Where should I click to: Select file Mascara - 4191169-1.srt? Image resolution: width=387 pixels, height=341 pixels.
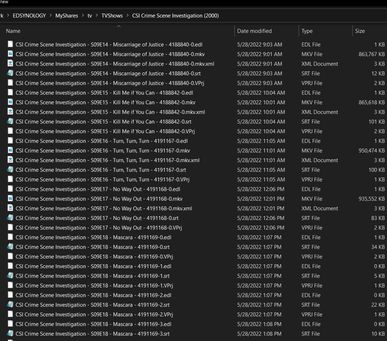click(93, 276)
